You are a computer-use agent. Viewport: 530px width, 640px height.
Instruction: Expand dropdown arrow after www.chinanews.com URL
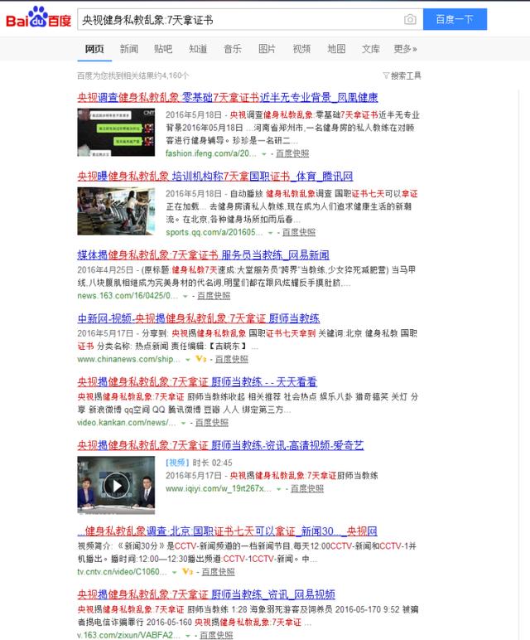point(187,360)
